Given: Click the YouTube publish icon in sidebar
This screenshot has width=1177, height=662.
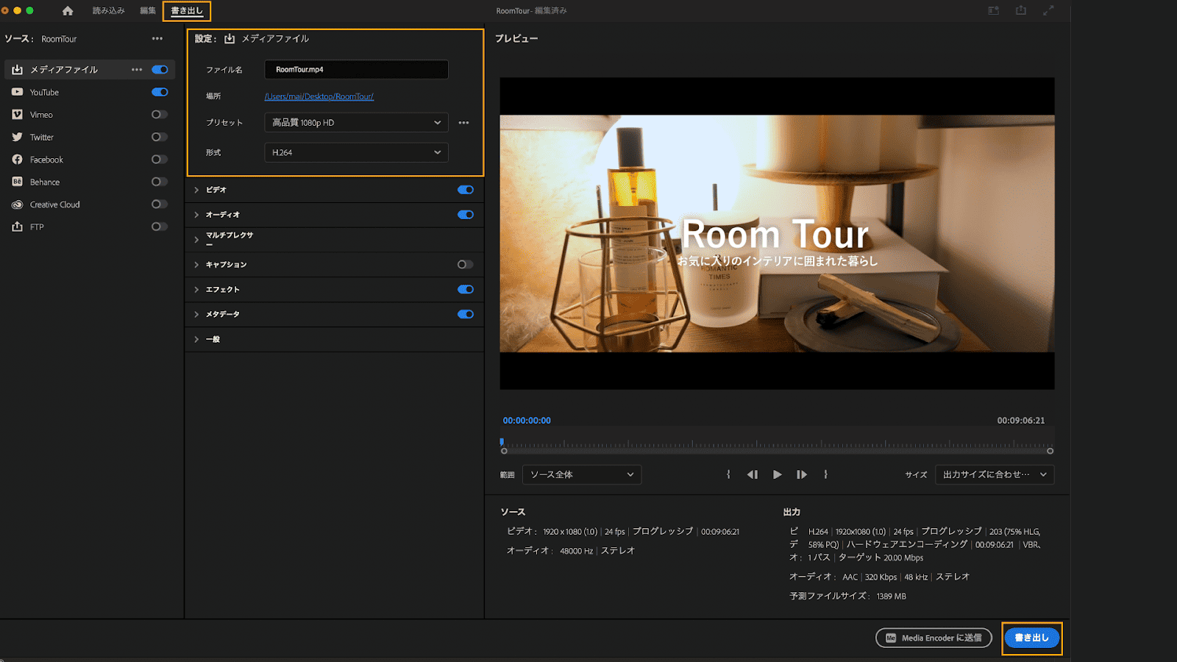Looking at the screenshot, I should [15, 92].
